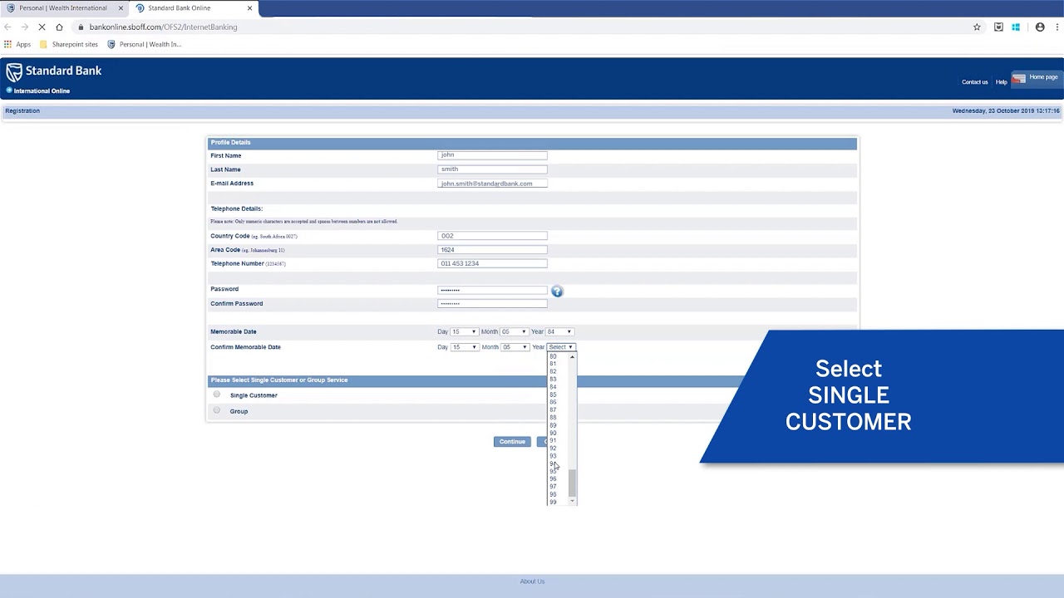The width and height of the screenshot is (1064, 598).
Task: Close the Personal Wealth International tab
Action: coord(121,8)
